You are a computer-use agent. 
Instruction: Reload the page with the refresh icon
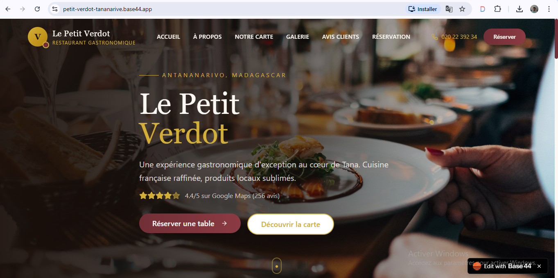pyautogui.click(x=37, y=9)
